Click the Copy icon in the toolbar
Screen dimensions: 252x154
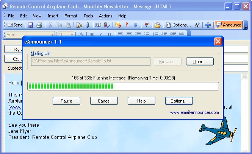pos(59,25)
